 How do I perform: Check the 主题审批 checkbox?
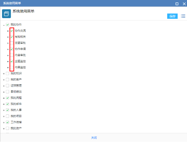[x=12, y=43]
